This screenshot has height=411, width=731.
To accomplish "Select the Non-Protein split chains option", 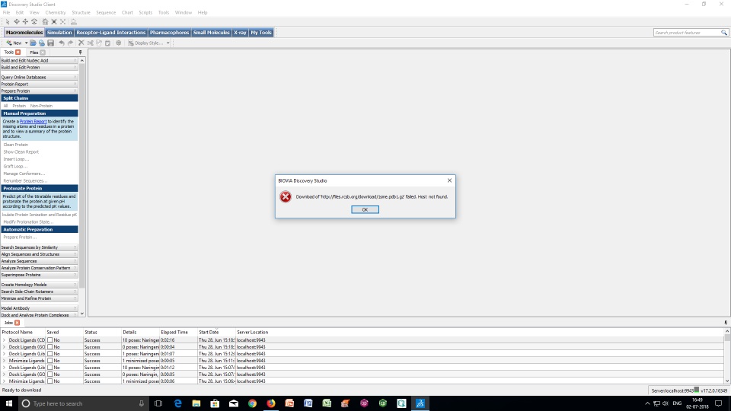I will (x=41, y=107).
